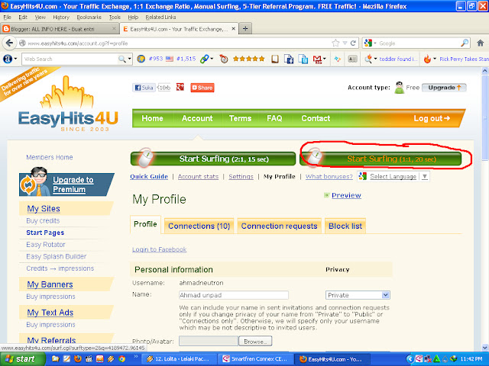Expand the URL bar history dropdown arrow
489x366 pixels.
tap(345, 43)
